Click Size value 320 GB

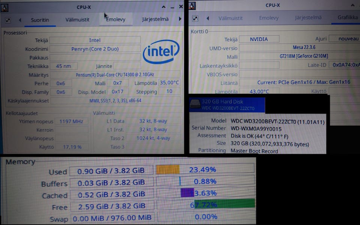(270, 144)
